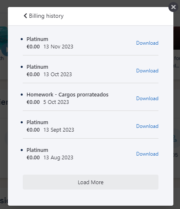Image resolution: width=180 pixels, height=209 pixels.
Task: Click the €0.00 amount for 13 Nov 2023
Action: [33, 47]
